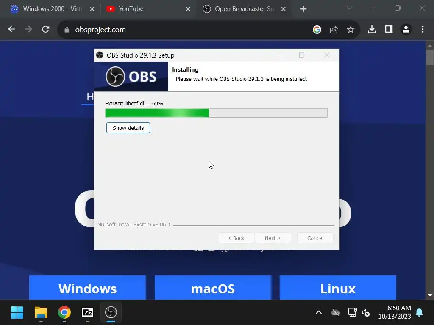Click the muted volume tray icon
The height and width of the screenshot is (325, 434).
tap(366, 313)
